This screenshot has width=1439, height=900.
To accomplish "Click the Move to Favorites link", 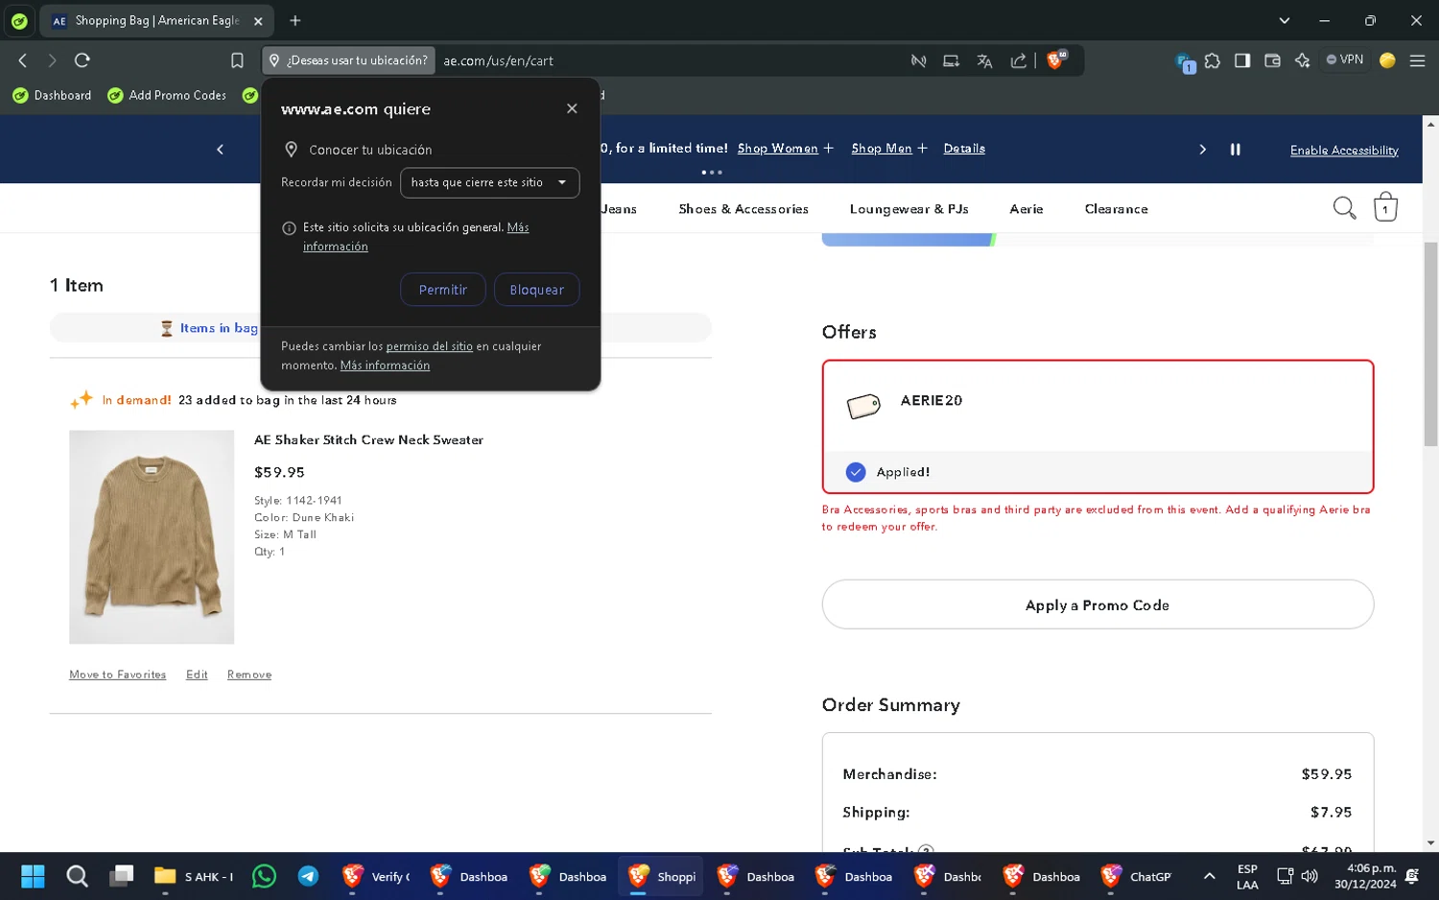I will coord(117,675).
